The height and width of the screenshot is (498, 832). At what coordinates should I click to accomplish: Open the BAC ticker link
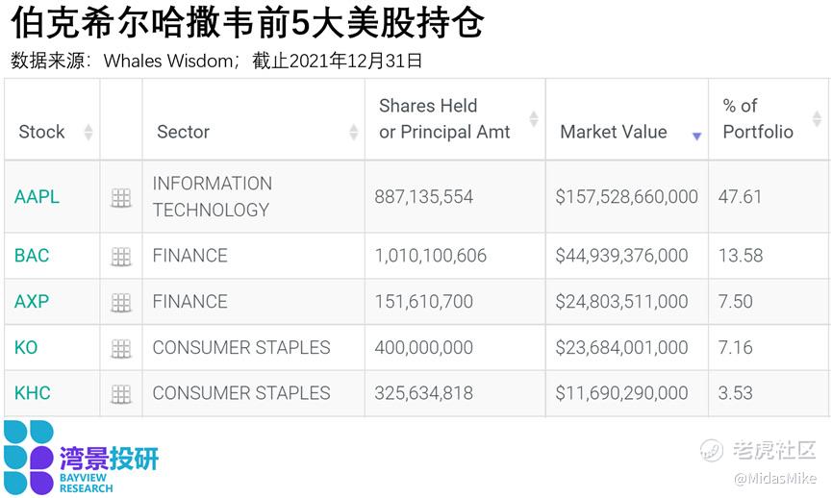pos(32,256)
